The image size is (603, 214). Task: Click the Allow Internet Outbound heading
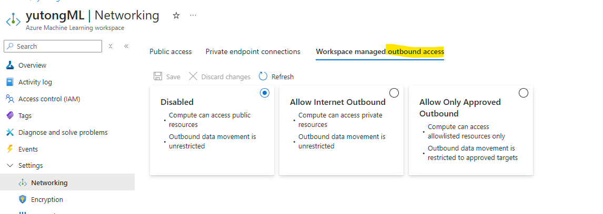tap(338, 102)
